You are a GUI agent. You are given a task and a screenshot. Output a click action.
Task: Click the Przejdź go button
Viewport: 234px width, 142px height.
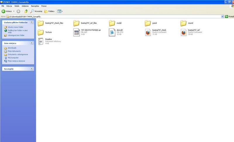click(230, 17)
